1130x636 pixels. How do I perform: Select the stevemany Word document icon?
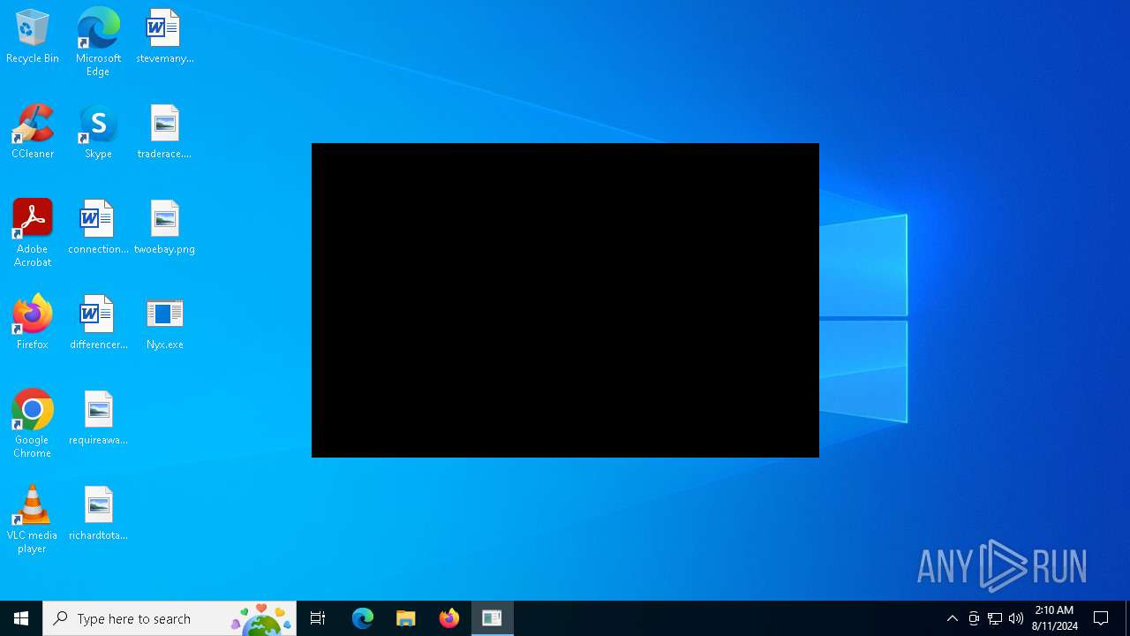pyautogui.click(x=164, y=37)
